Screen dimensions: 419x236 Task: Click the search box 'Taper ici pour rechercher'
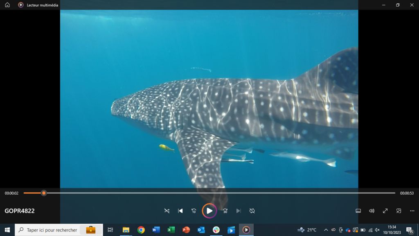click(52, 230)
